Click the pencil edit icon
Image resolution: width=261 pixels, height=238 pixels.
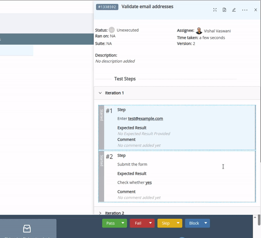pos(234,10)
